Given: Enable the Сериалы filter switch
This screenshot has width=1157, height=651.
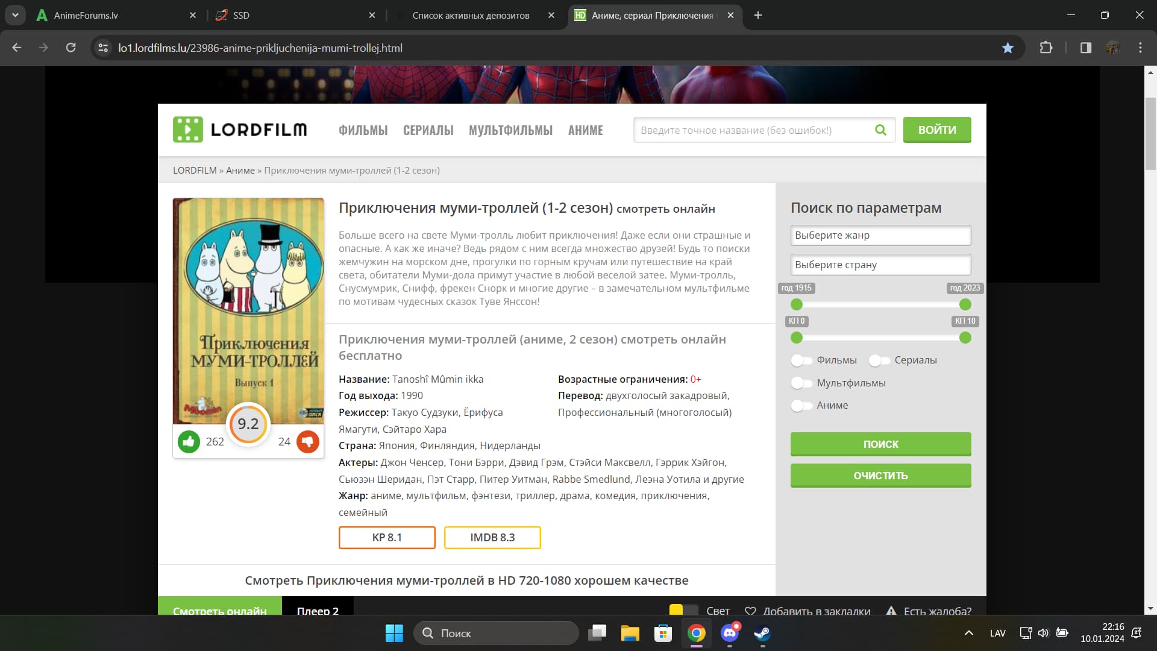Looking at the screenshot, I should coord(879,360).
